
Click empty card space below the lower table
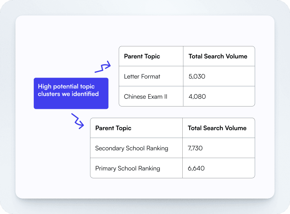coord(144,188)
